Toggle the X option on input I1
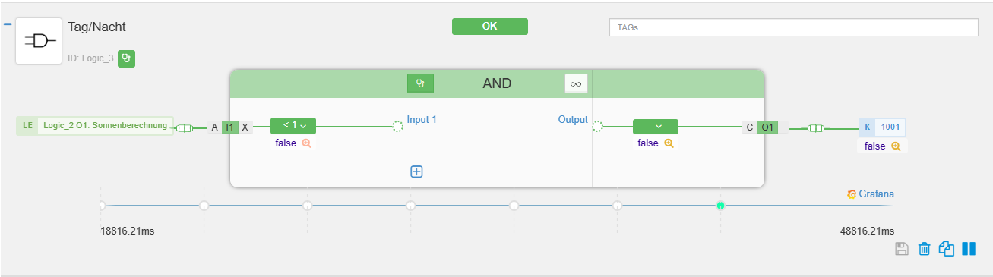Image resolution: width=993 pixels, height=277 pixels. point(245,127)
